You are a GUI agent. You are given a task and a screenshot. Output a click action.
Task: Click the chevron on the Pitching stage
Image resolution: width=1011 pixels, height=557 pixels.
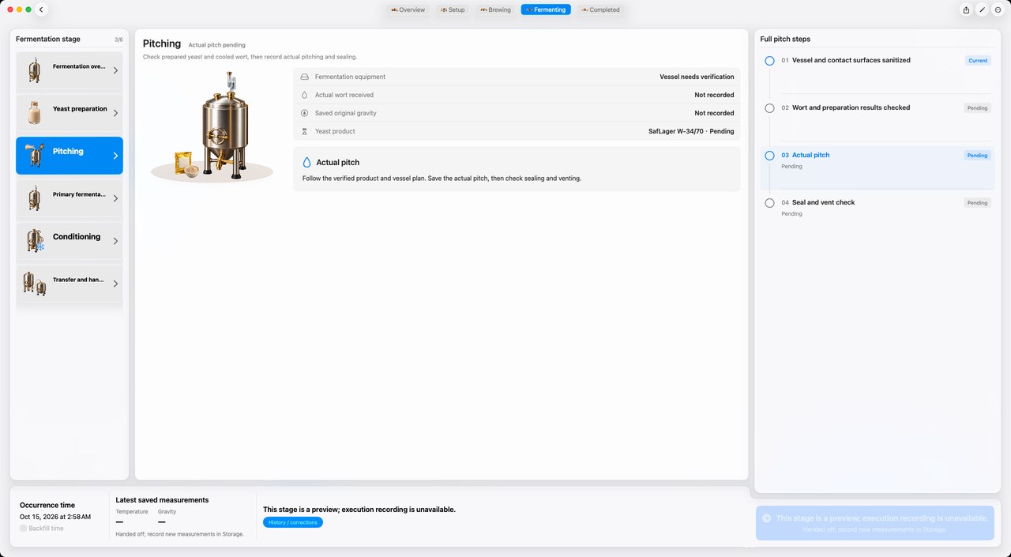(x=115, y=156)
